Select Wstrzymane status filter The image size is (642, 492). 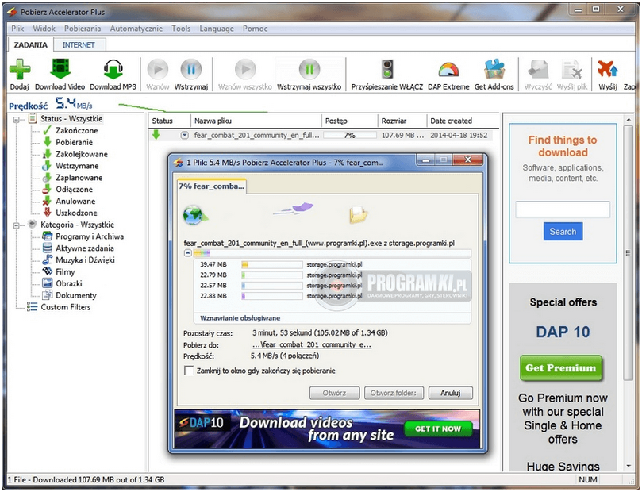[x=77, y=166]
